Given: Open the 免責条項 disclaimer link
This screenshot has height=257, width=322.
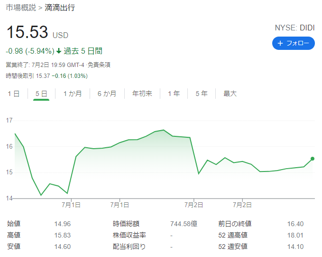Looking at the screenshot, I should click(x=99, y=65).
